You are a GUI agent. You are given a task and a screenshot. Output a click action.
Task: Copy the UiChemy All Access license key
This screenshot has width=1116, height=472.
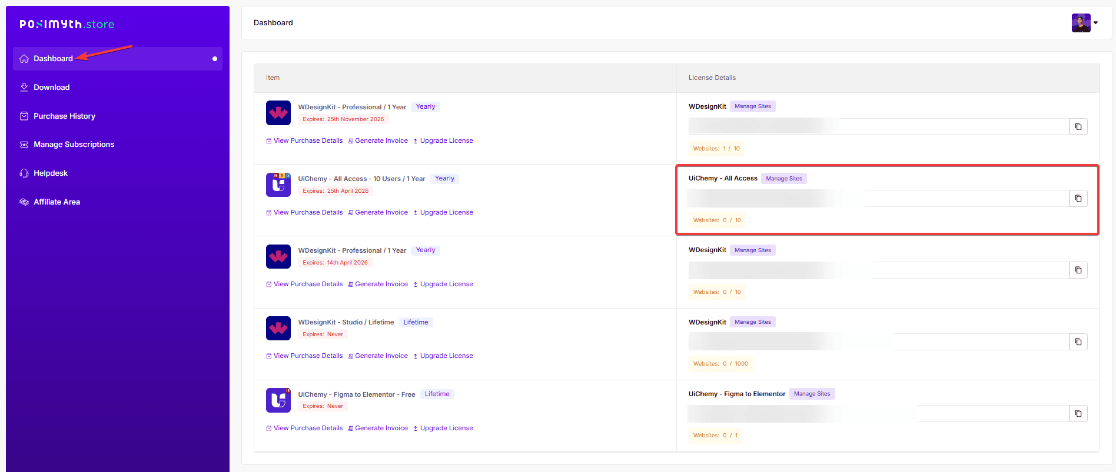(1078, 199)
